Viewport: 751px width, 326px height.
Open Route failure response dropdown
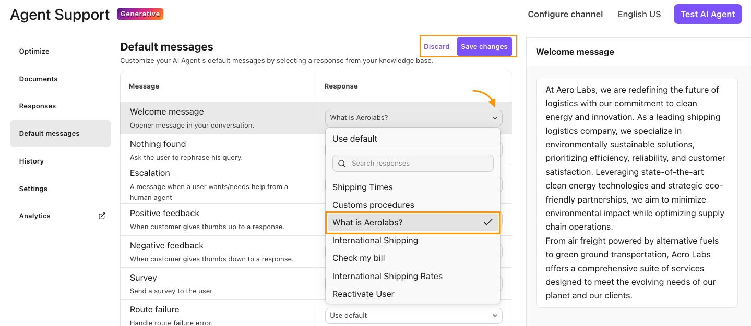414,316
